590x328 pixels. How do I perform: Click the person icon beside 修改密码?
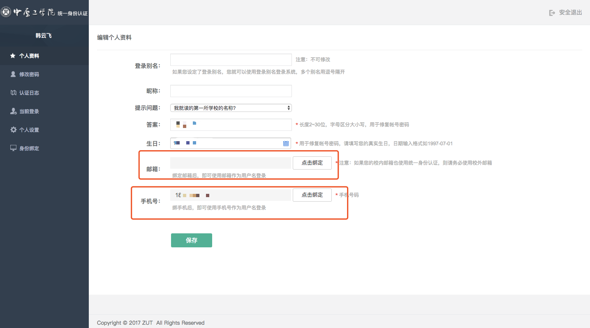coord(13,74)
